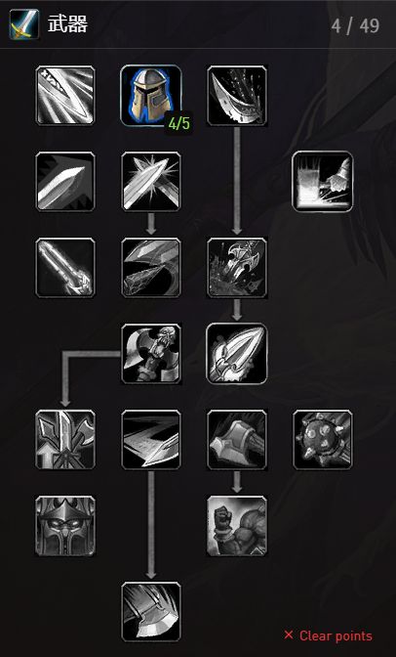Click the gleaming crossed swords talent
This screenshot has height=657, width=396.
click(x=151, y=182)
